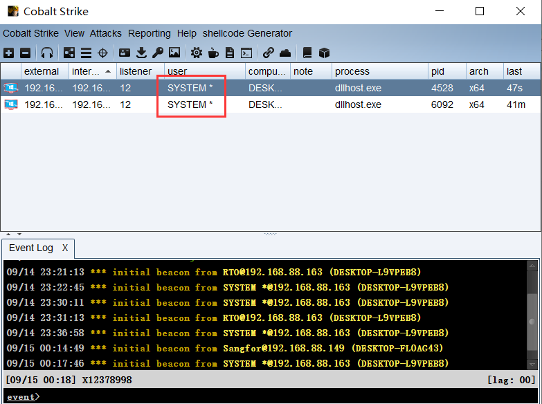Sort sessions by the user column header
The image size is (542, 404).
[205, 71]
